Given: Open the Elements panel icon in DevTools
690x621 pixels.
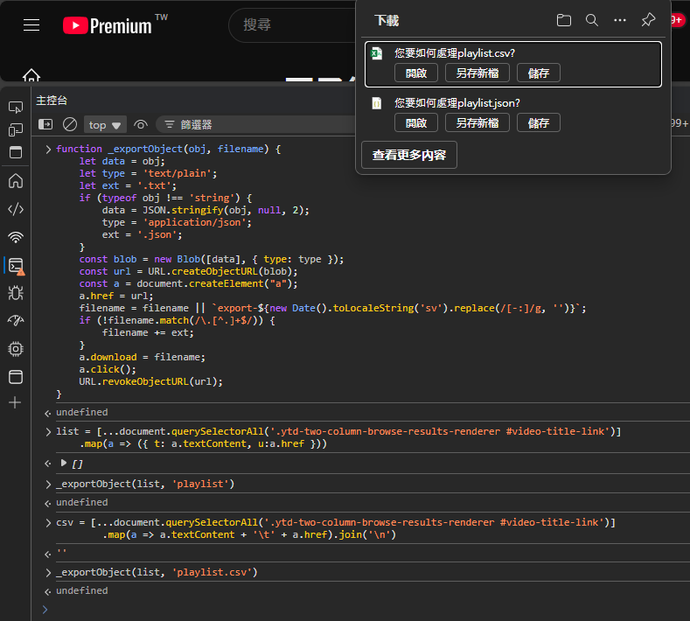Looking at the screenshot, I should 15,208.
